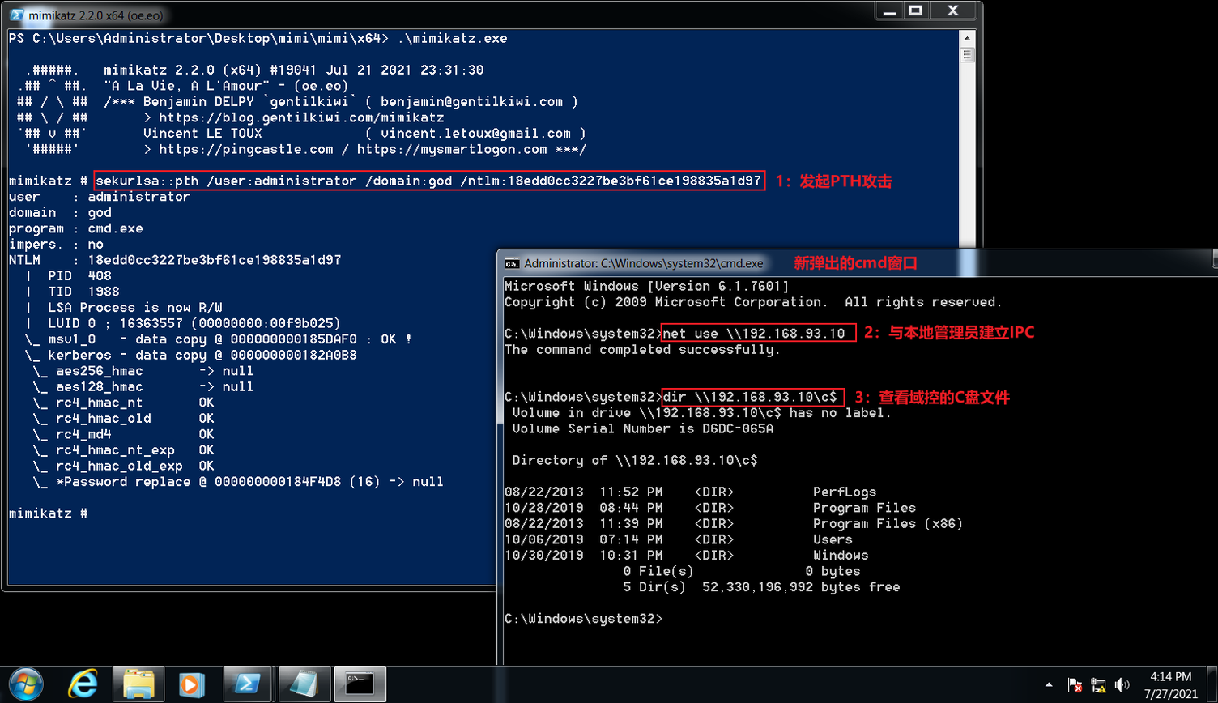
Task: Click the 'vincent.letoux@gmail.com' text
Action: [x=475, y=134]
